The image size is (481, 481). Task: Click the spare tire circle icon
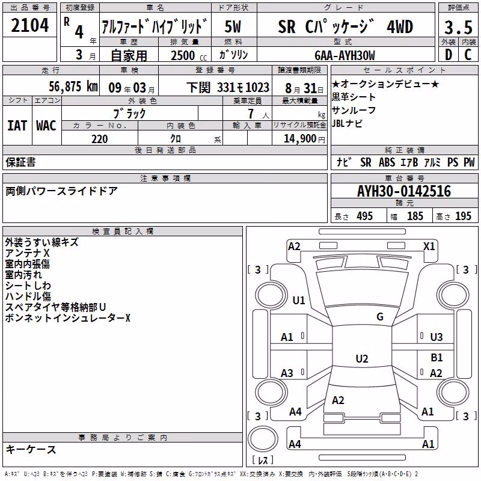coord(263,438)
